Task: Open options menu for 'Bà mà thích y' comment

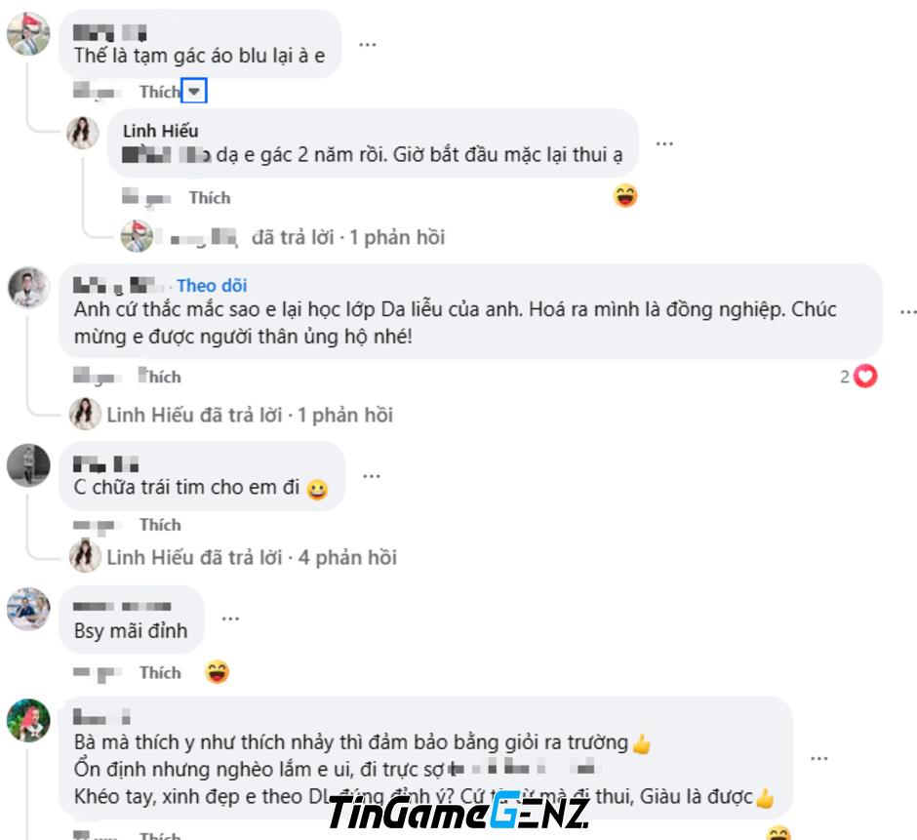Action: tap(819, 759)
